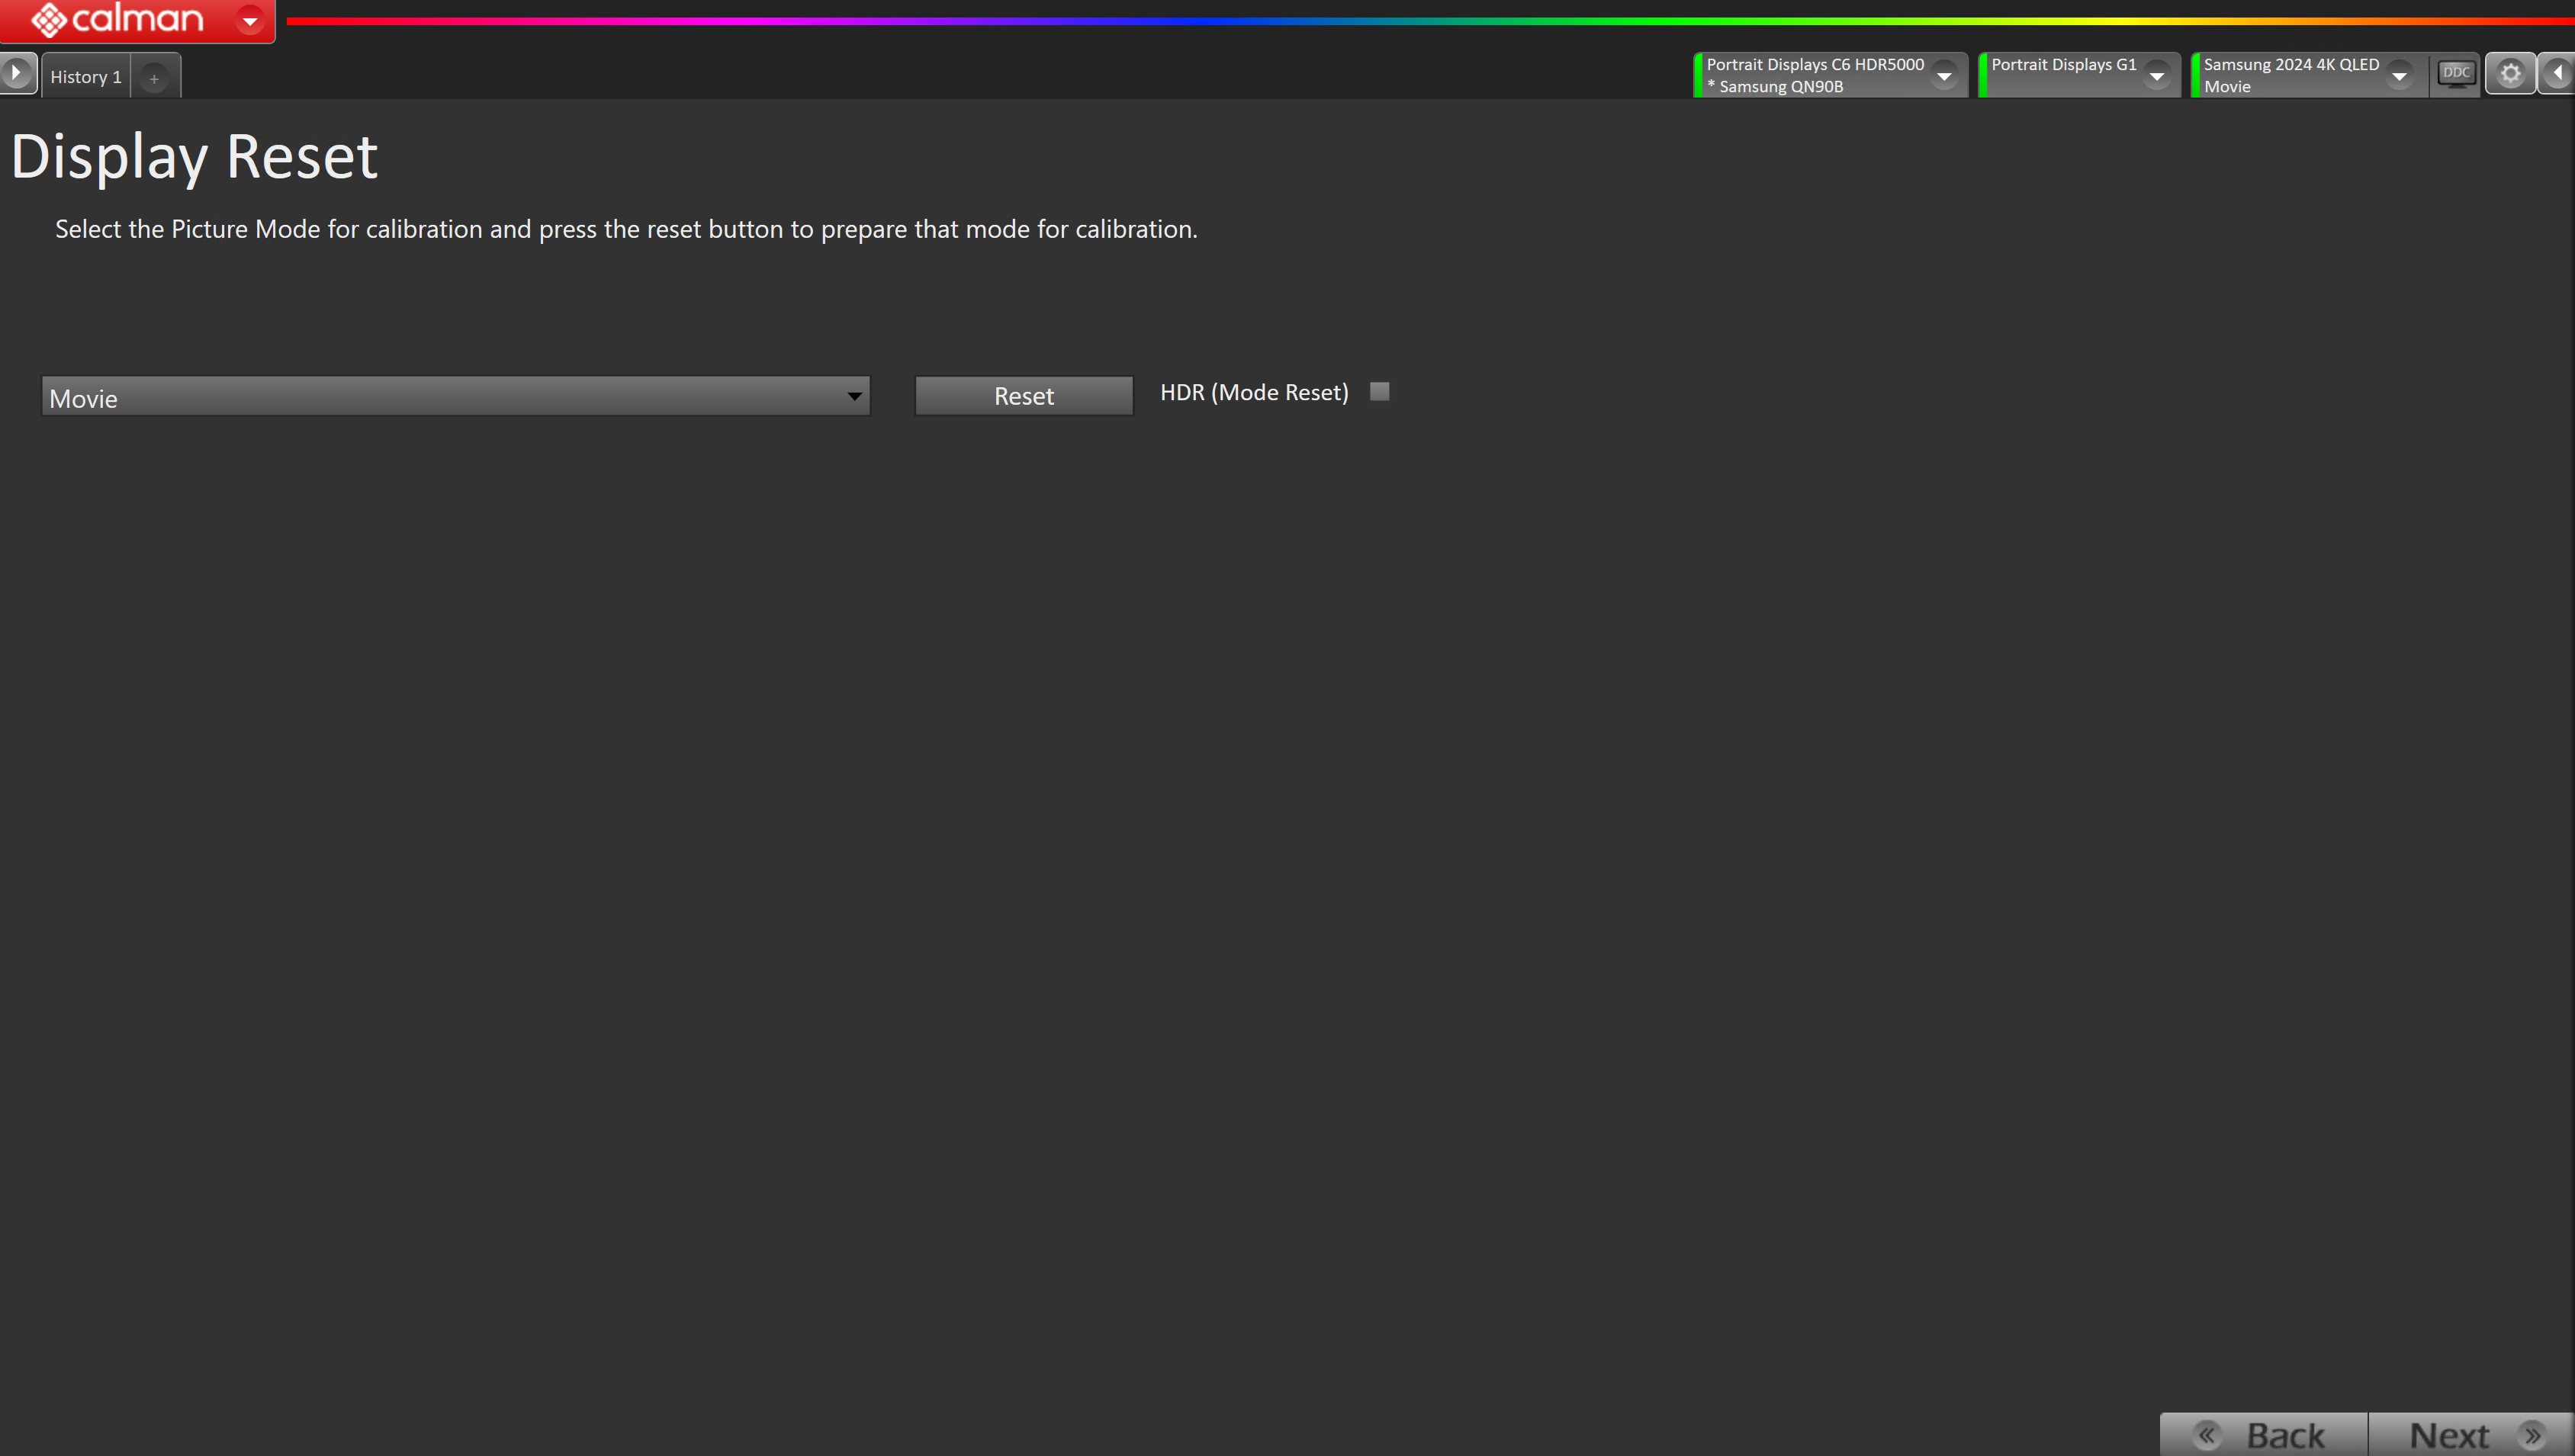The height and width of the screenshot is (1456, 2575).
Task: Go Back to the previous step
Action: (2264, 1435)
